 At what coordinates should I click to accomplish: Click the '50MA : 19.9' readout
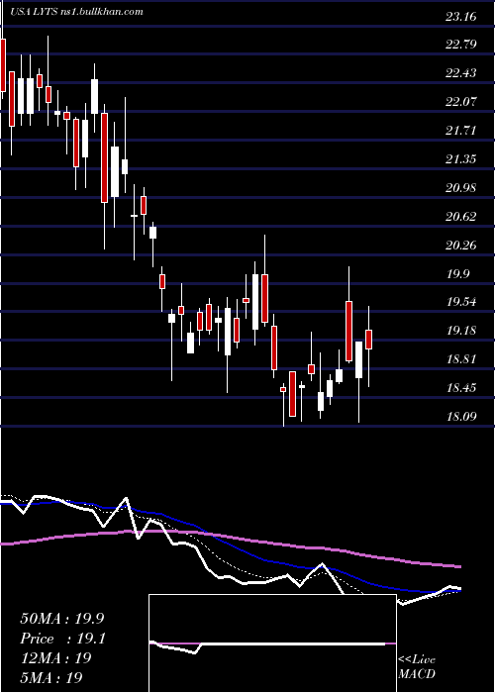point(62,619)
